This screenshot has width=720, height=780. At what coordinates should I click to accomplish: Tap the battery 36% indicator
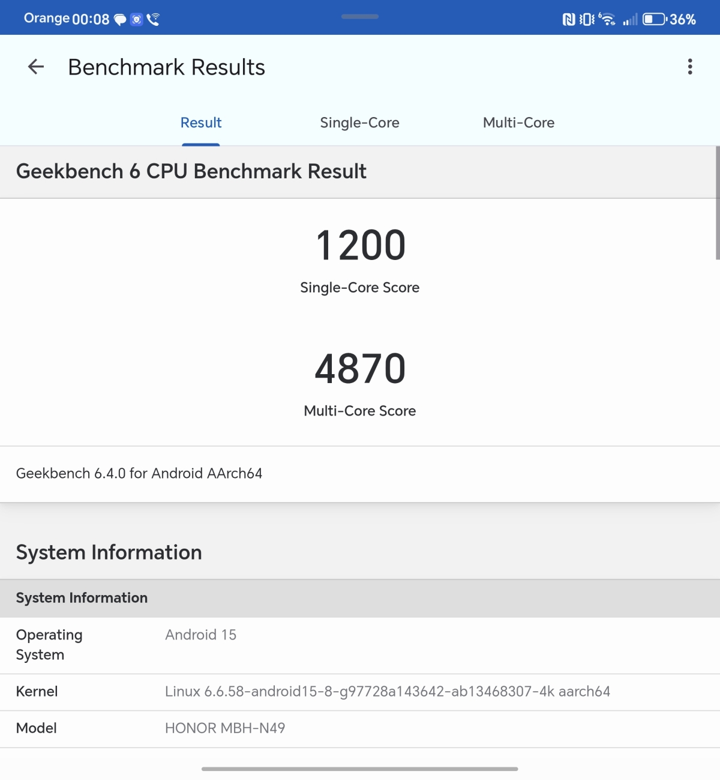(x=669, y=19)
